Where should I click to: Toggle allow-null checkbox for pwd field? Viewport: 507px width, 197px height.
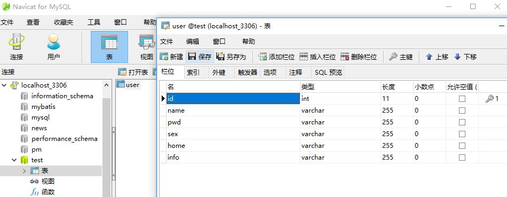[462, 122]
